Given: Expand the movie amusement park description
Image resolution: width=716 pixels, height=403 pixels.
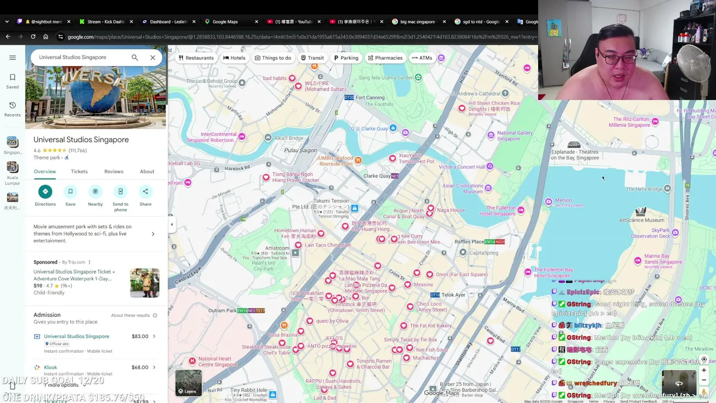Looking at the screenshot, I should click(x=153, y=234).
